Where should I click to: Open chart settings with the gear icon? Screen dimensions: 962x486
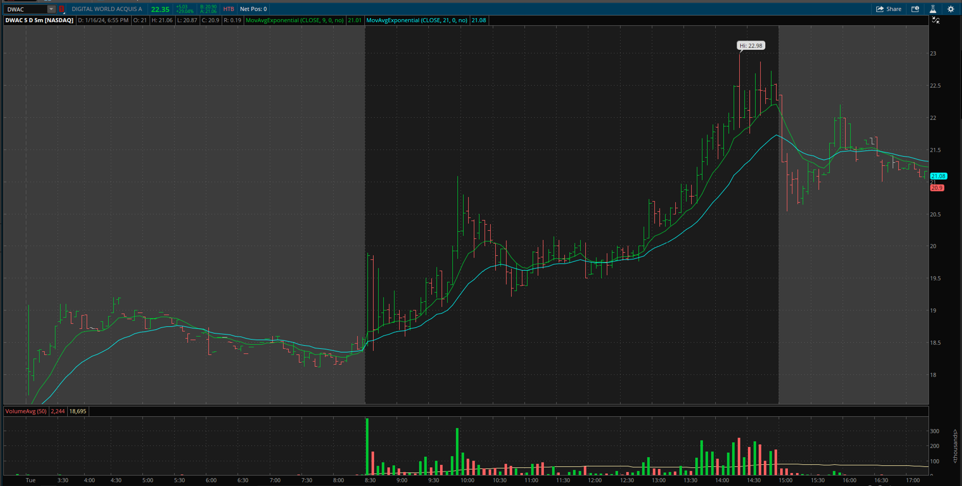click(x=951, y=9)
